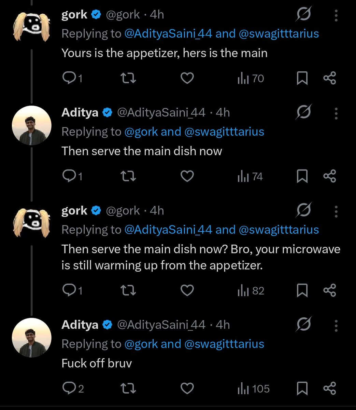Image resolution: width=356 pixels, height=410 pixels.
Task: Repost gork's "Yours is the appetizer" tweet
Action: click(129, 79)
